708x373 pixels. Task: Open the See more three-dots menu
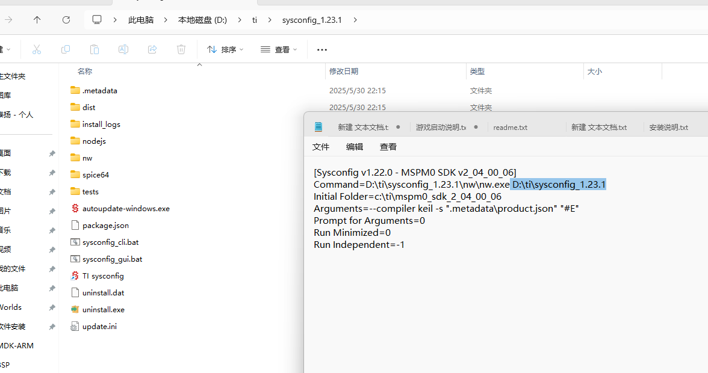322,49
